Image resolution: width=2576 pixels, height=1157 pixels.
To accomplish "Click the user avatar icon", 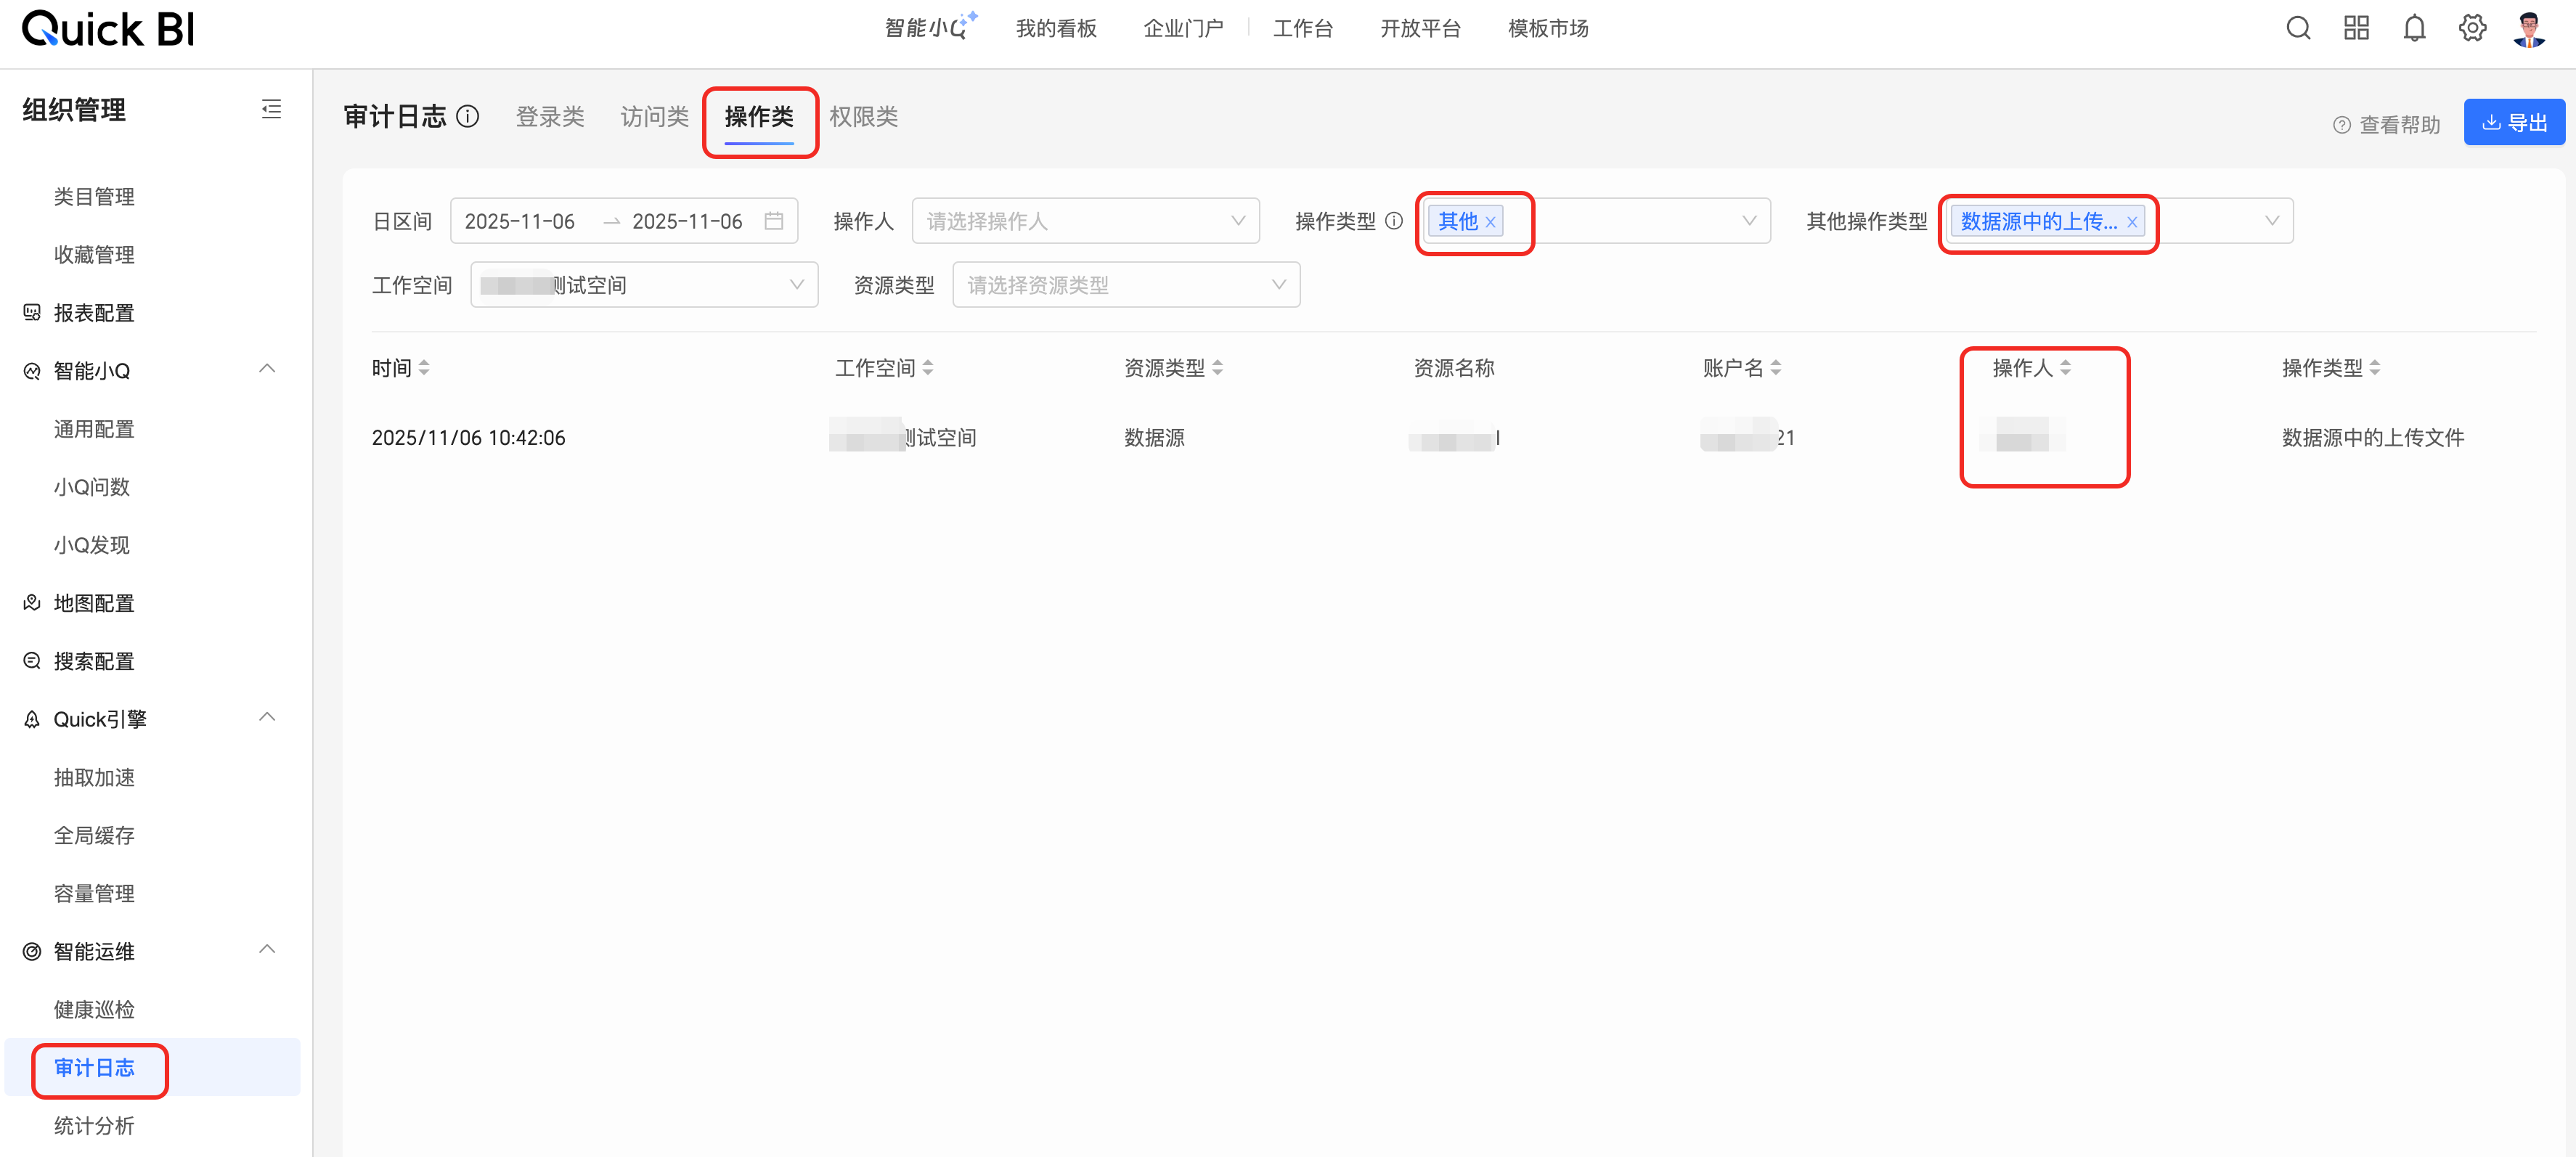I will click(2529, 28).
